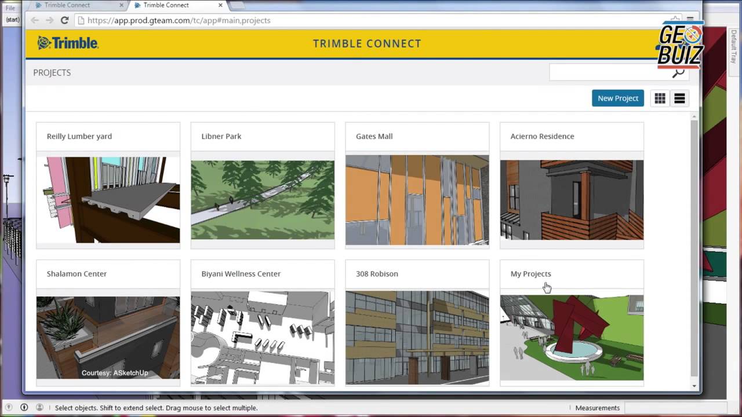Open the File menu in SketchUp window
742x417 pixels.
[x=10, y=8]
